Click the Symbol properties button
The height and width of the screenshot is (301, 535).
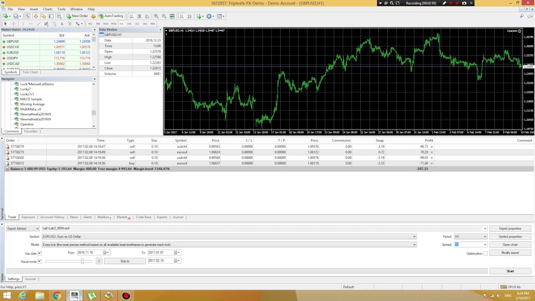(510, 237)
